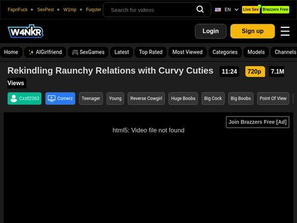Click the Brazzers Free button
Image resolution: width=297 pixels, height=223 pixels.
tap(275, 10)
